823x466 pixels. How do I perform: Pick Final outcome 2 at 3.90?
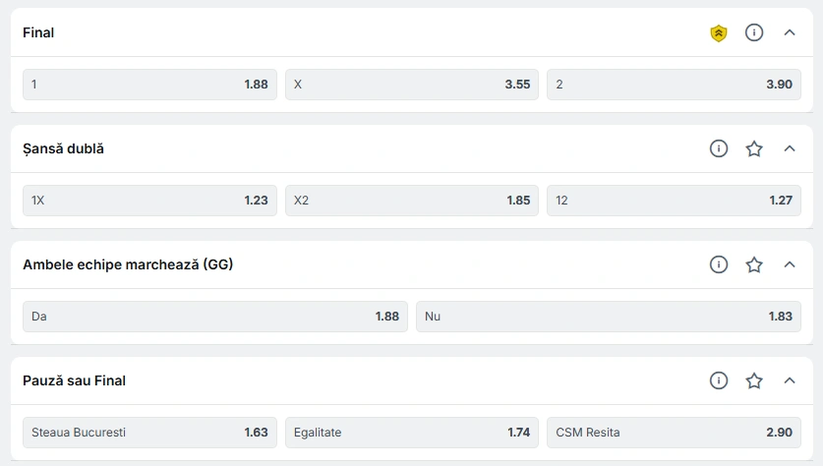point(674,85)
